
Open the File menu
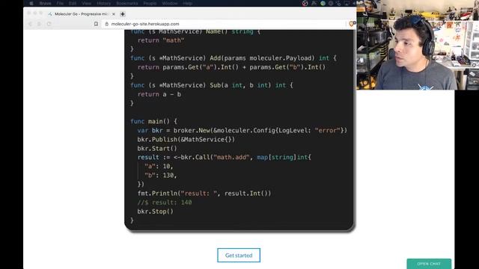[x=60, y=3]
